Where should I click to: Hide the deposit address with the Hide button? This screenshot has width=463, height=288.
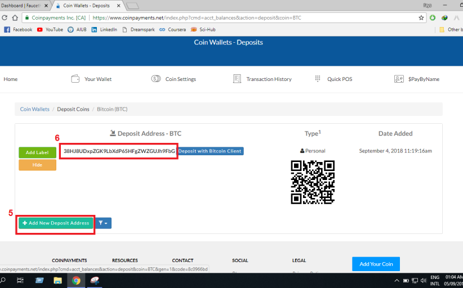37,165
